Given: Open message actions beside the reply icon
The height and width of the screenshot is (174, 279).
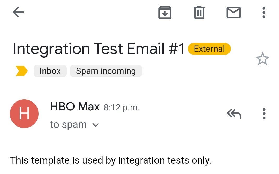Looking at the screenshot, I should click(x=264, y=113).
